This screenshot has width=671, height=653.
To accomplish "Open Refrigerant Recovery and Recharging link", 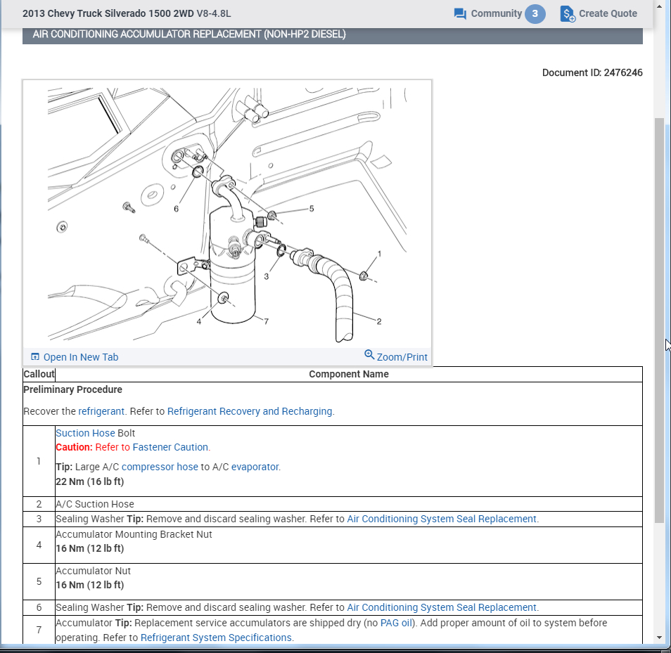I will tap(250, 411).
